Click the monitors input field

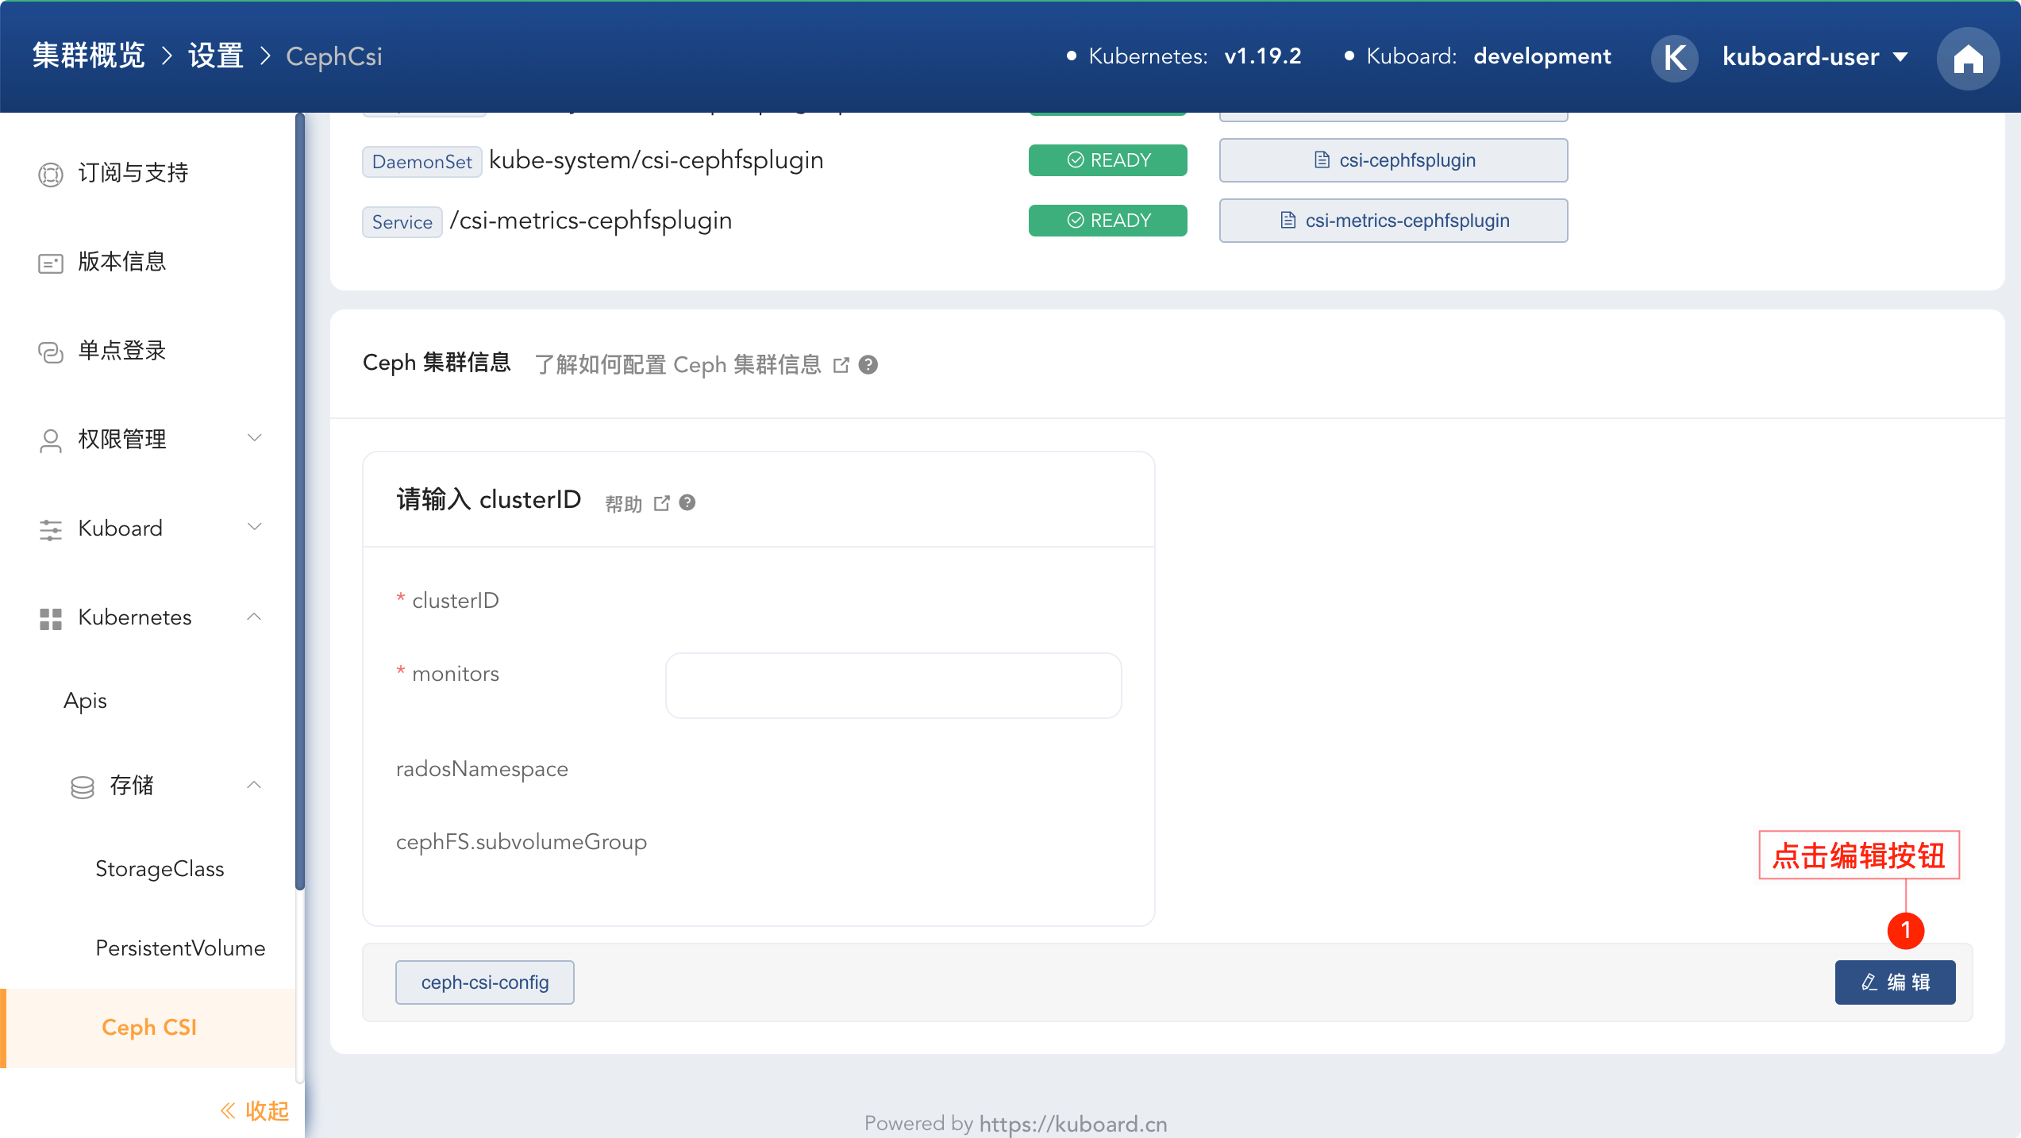click(893, 686)
